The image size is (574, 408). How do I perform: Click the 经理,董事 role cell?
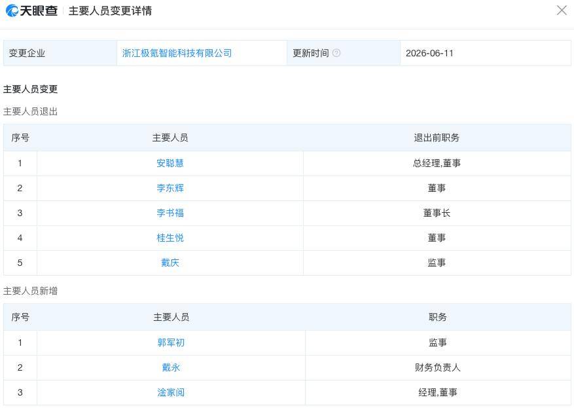[x=437, y=392]
